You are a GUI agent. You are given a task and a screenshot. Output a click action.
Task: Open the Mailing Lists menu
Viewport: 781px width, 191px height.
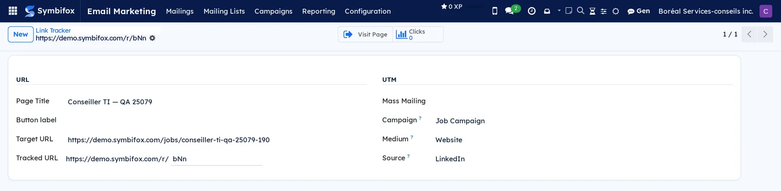[224, 11]
